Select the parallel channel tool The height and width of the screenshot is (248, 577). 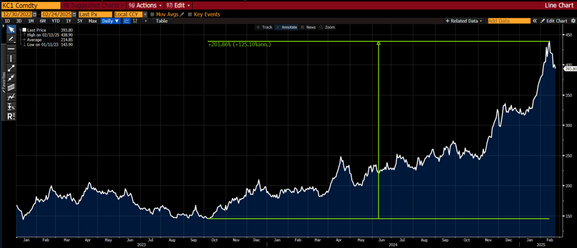click(x=12, y=87)
